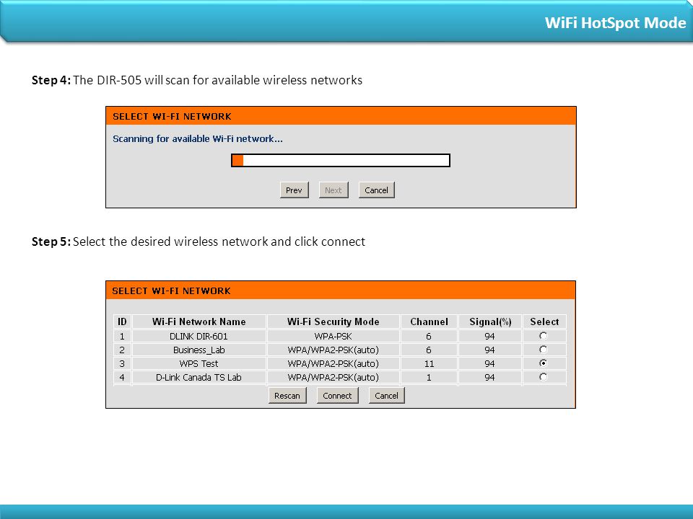Viewport: 693px width, 519px height.
Task: Click the Business_Lab network name cell
Action: (x=199, y=350)
